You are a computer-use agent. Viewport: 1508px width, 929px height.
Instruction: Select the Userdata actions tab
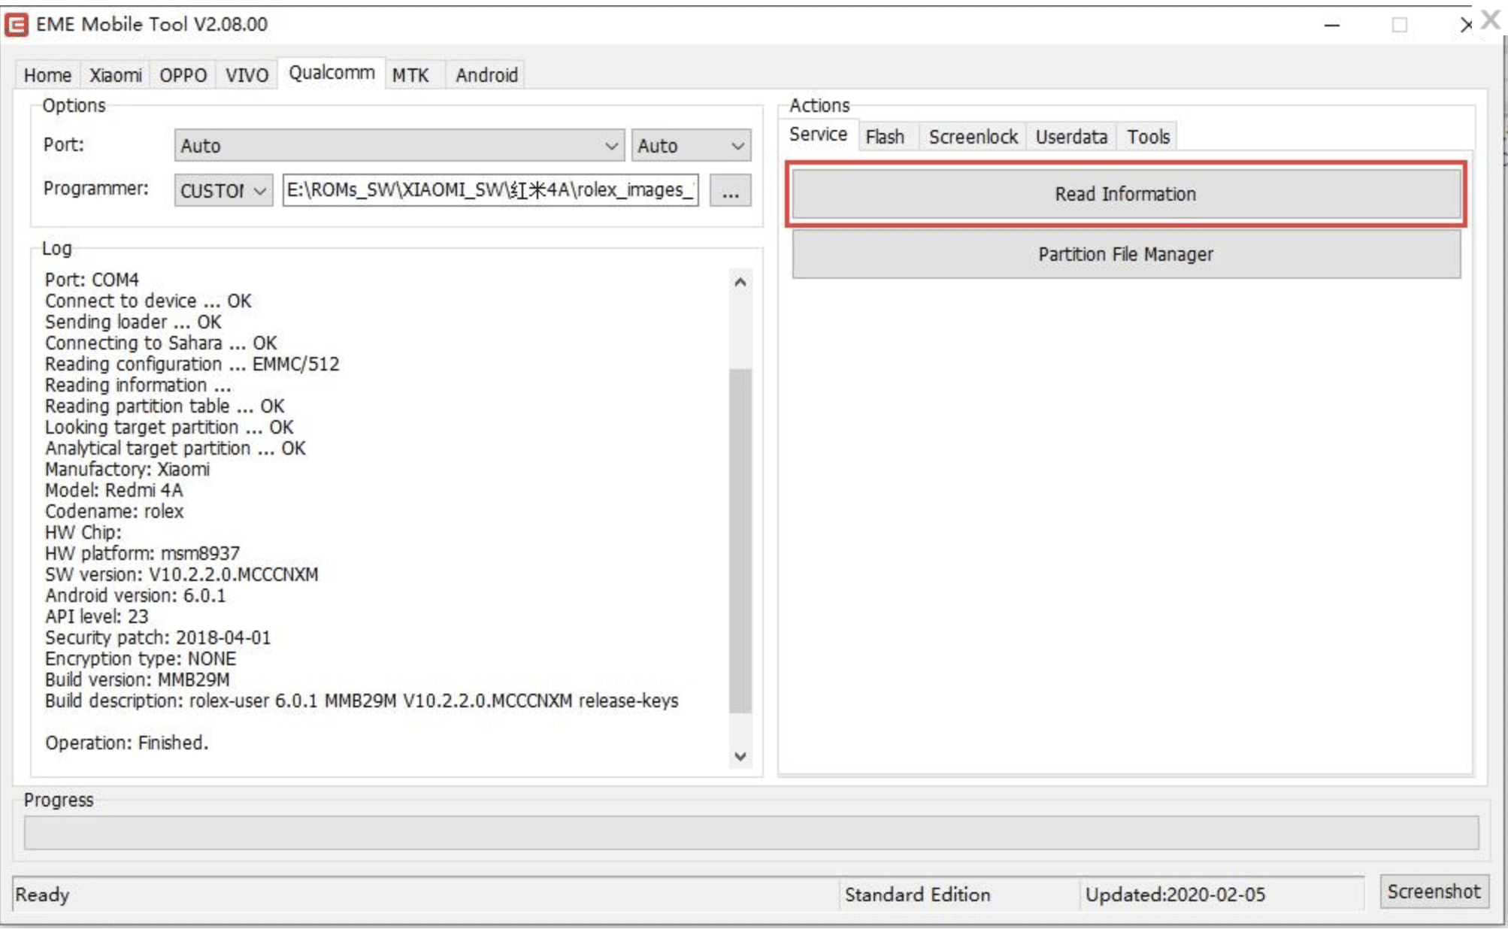[1070, 137]
